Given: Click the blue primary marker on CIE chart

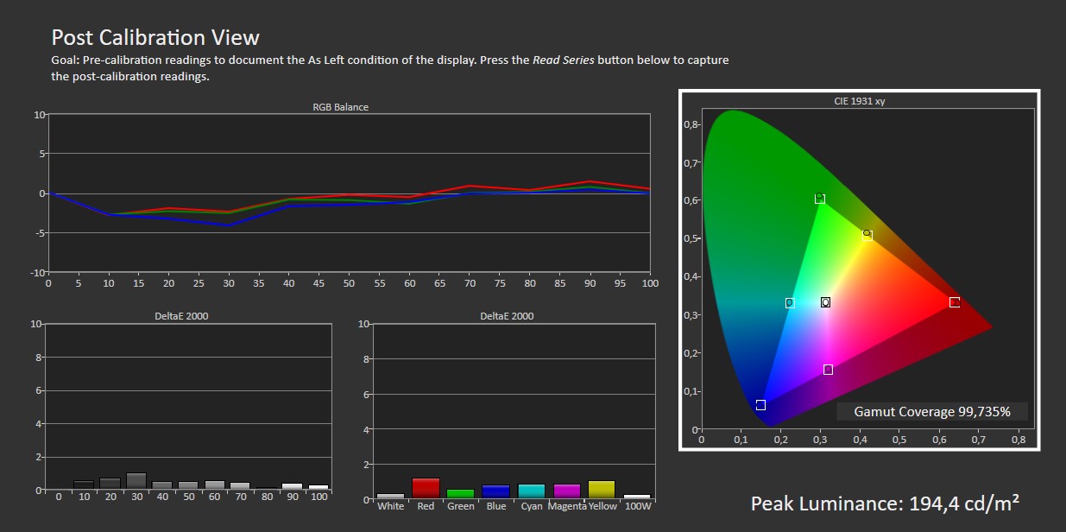Looking at the screenshot, I should click(760, 405).
